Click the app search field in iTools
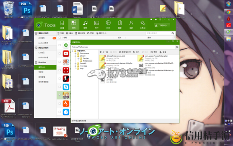Viewport: 233px width, 146px height. [158, 33]
